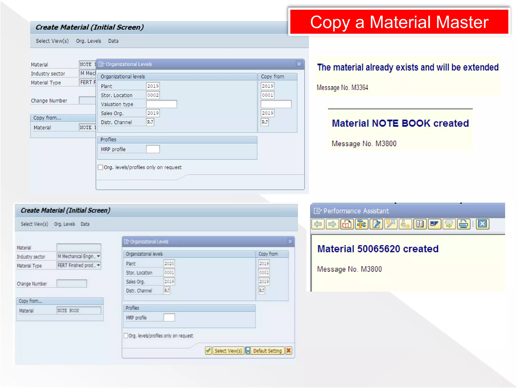
Task: Go forward in Performance Assistant
Action: coord(332,224)
